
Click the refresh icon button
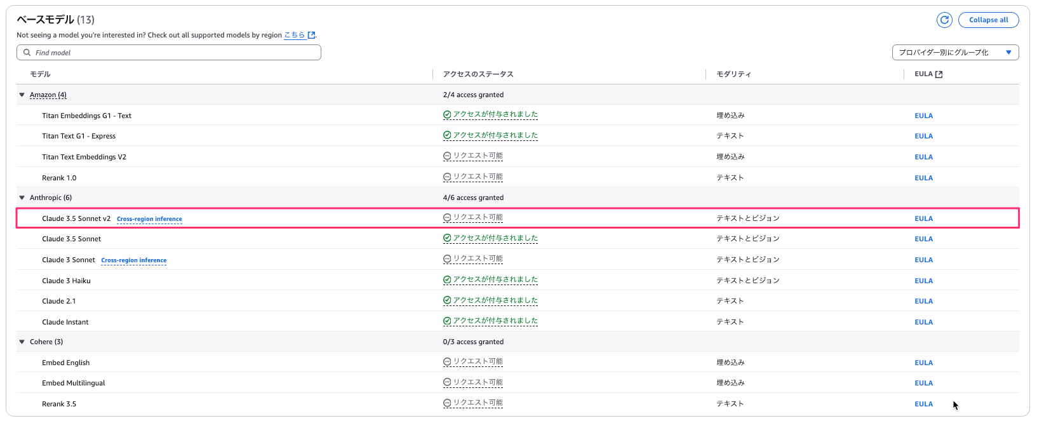pyautogui.click(x=944, y=20)
